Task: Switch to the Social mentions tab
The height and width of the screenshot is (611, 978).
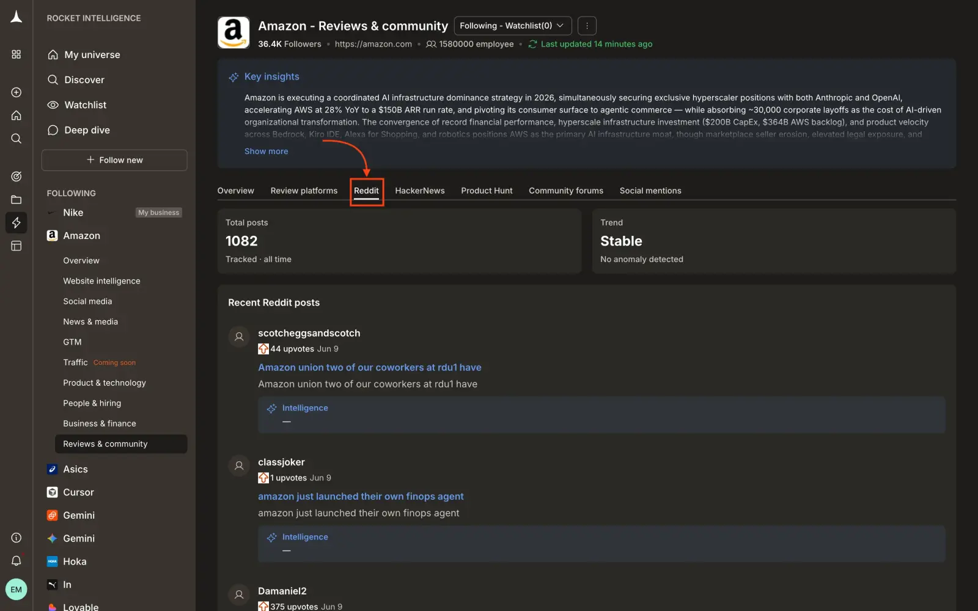Action: (x=650, y=191)
